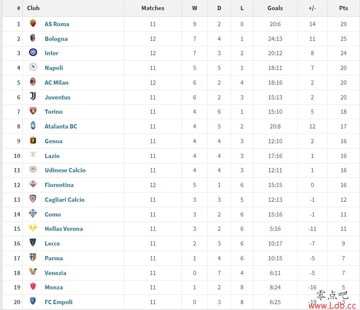Click the Fiorentina club badge
The width and height of the screenshot is (360, 310).
pos(33,184)
